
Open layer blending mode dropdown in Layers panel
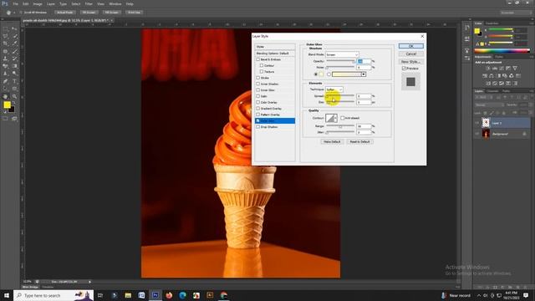(x=490, y=105)
